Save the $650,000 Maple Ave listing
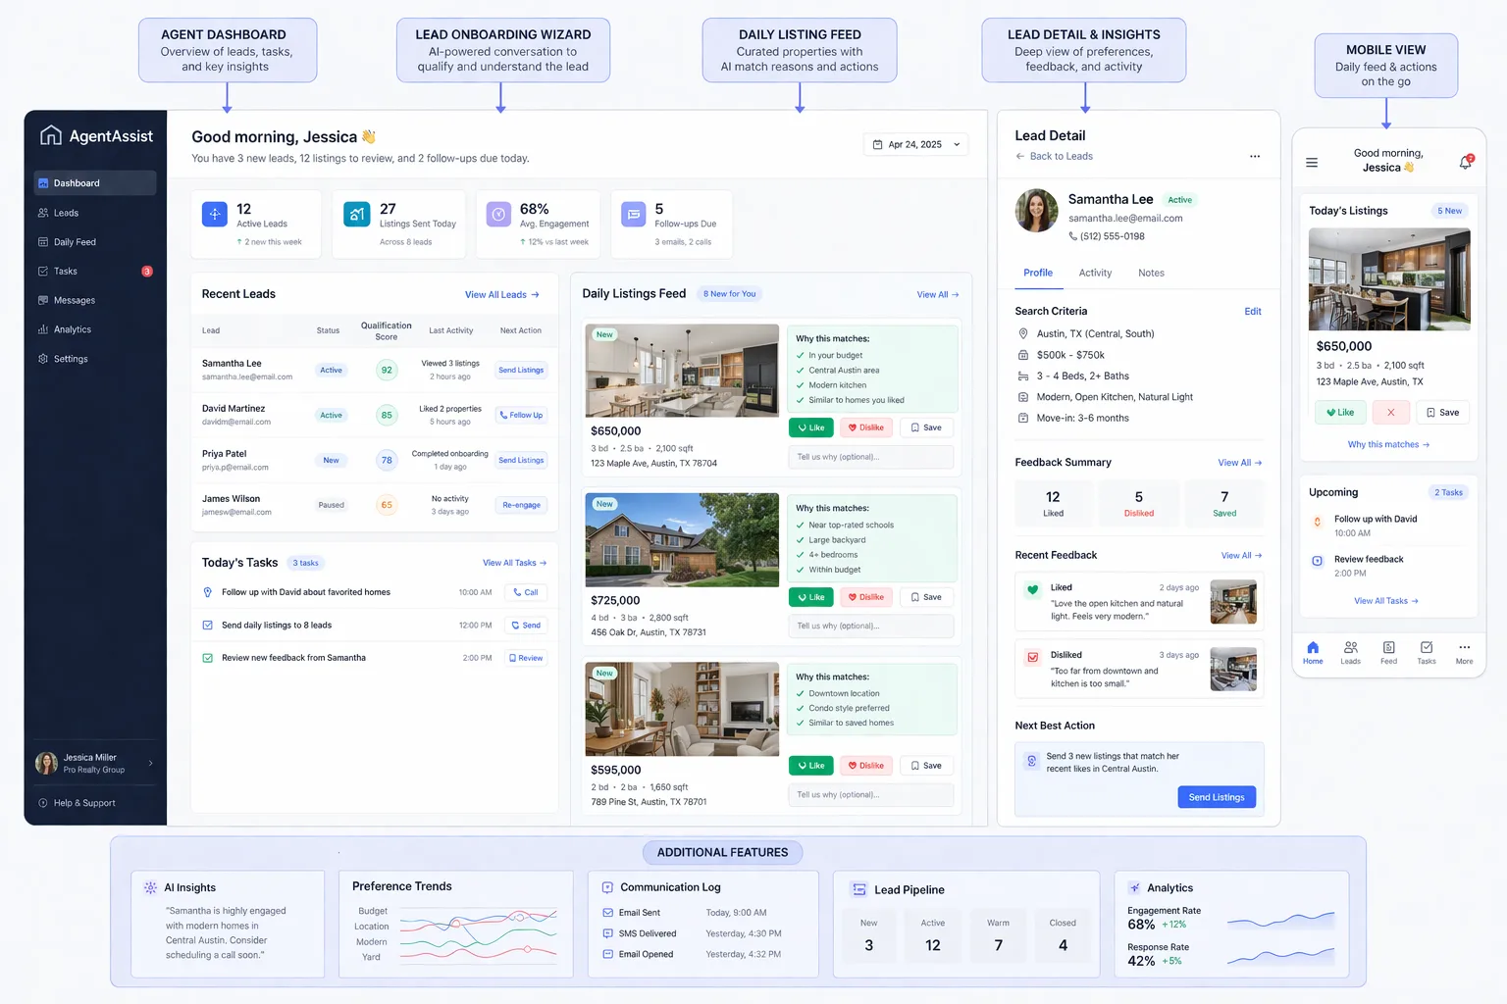 point(926,427)
